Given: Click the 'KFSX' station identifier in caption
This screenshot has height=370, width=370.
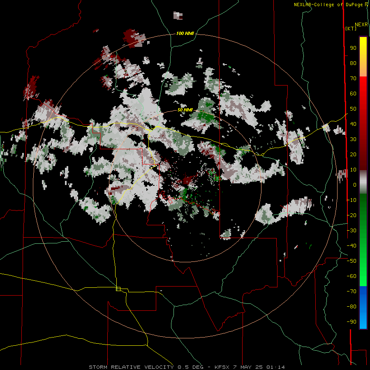Looking at the screenshot, I should (x=222, y=367).
